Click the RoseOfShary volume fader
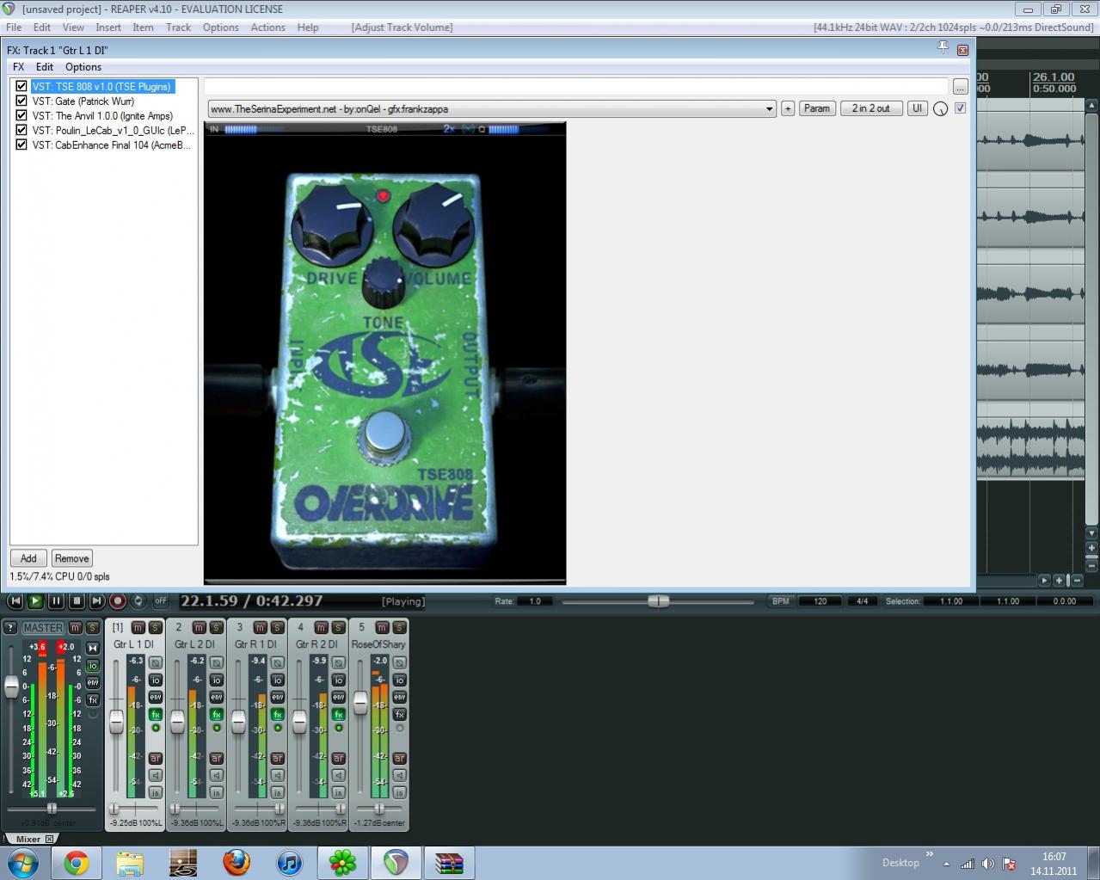The width and height of the screenshot is (1100, 880). pos(360,703)
